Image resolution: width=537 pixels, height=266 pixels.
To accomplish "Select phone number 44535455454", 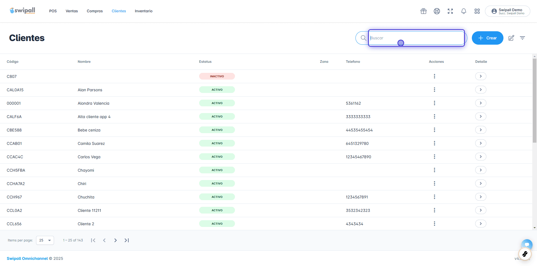I will click(x=359, y=130).
